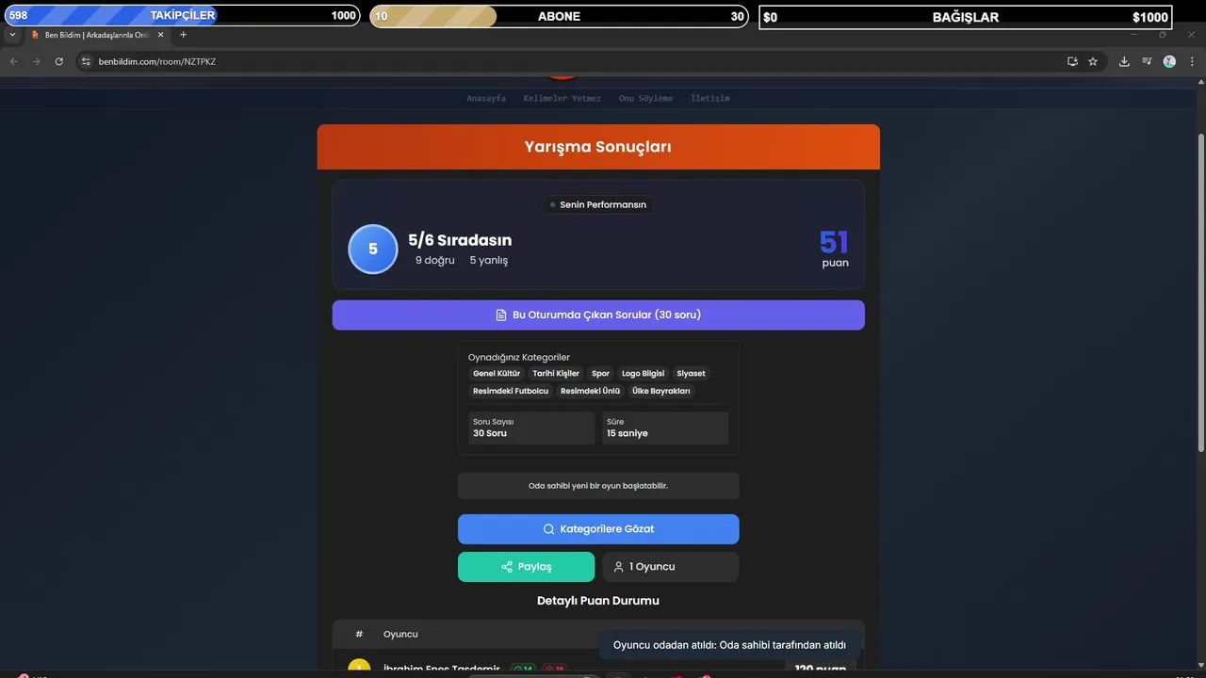Open Bu Oturumda Çıkan Sorular button
The width and height of the screenshot is (1206, 678).
pos(598,315)
